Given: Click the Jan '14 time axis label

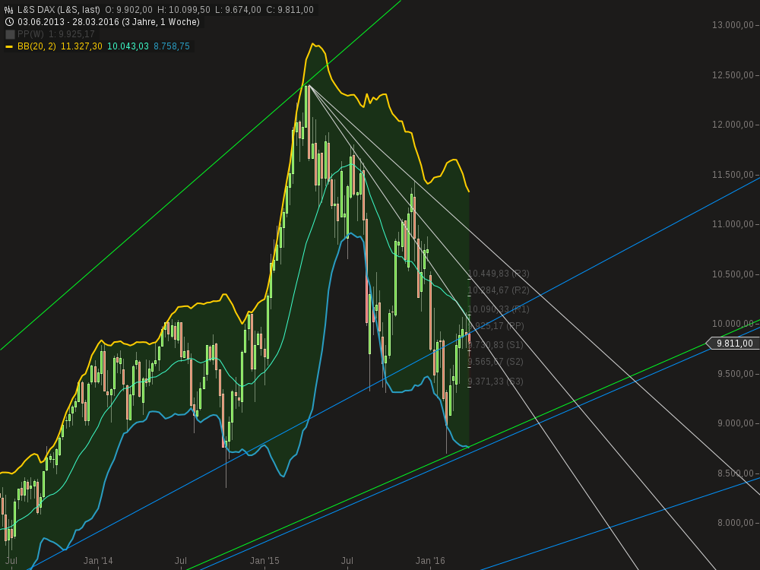Looking at the screenshot, I should tap(98, 561).
